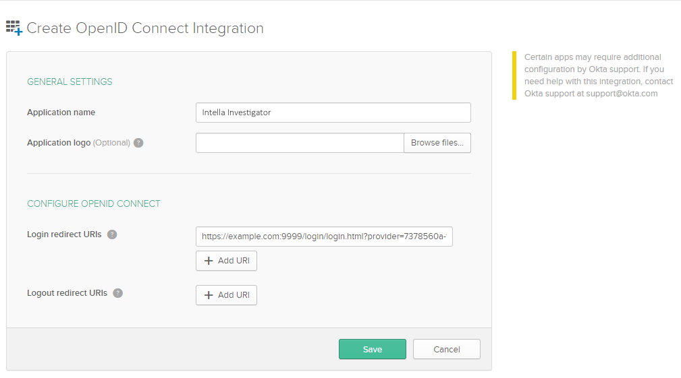Click the empty Application logo file field

pyautogui.click(x=300, y=143)
